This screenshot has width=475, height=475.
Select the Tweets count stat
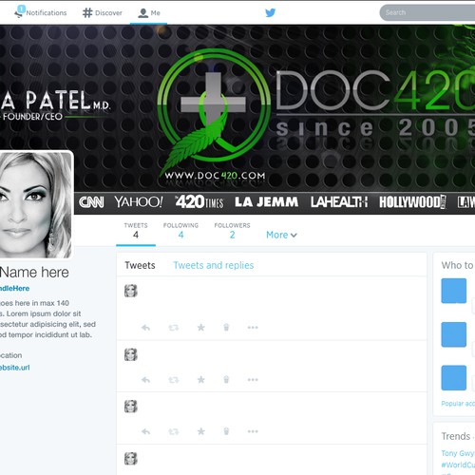pos(136,231)
